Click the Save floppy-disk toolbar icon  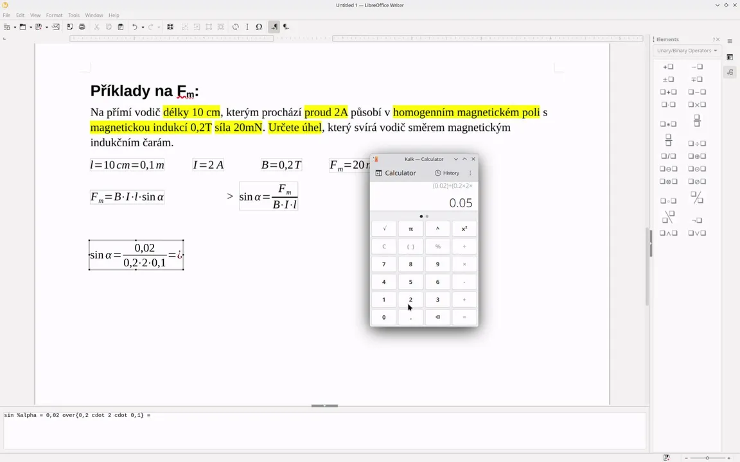tap(39, 27)
